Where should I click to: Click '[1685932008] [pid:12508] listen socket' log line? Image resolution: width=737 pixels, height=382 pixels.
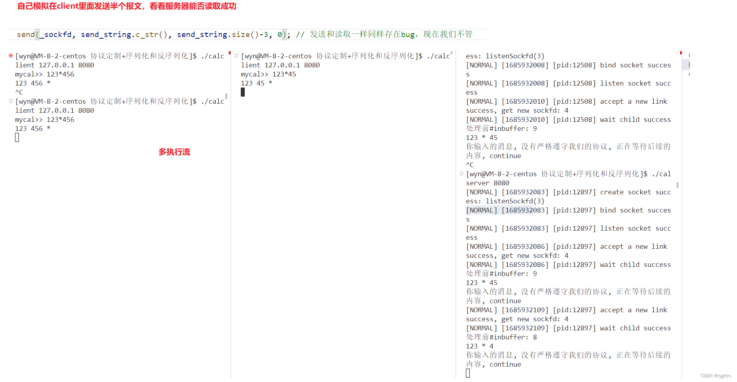568,83
